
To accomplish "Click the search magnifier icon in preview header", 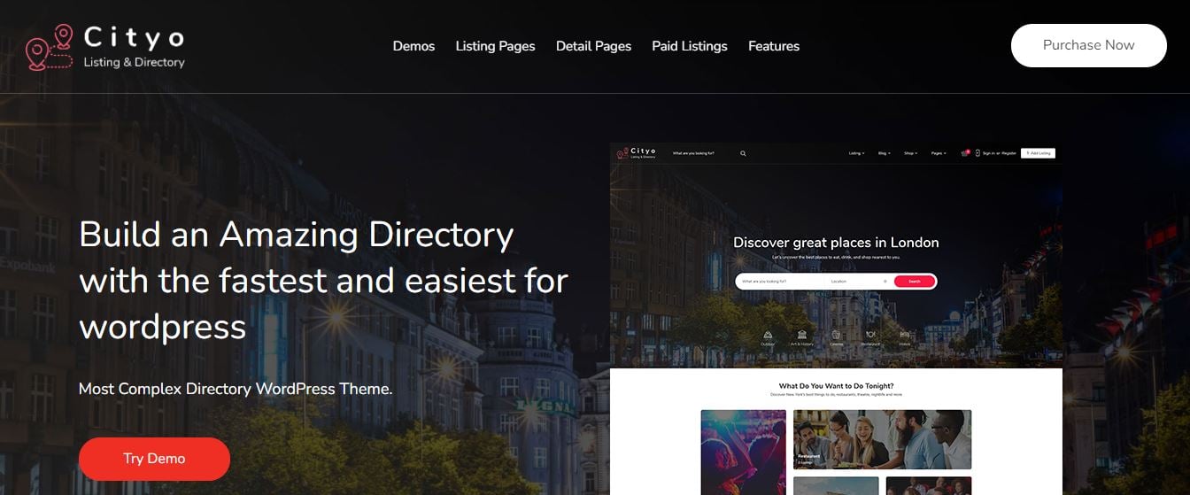I will pyautogui.click(x=743, y=153).
